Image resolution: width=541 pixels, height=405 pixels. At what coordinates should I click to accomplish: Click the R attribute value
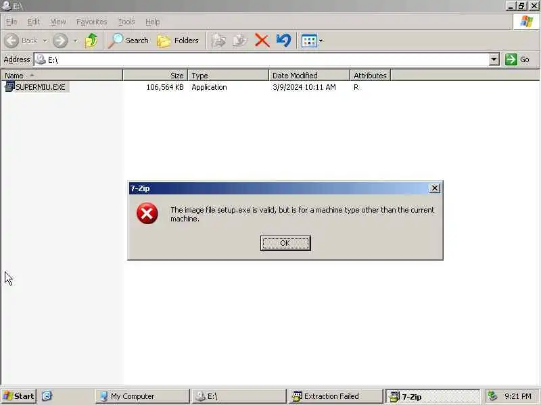[x=356, y=87]
